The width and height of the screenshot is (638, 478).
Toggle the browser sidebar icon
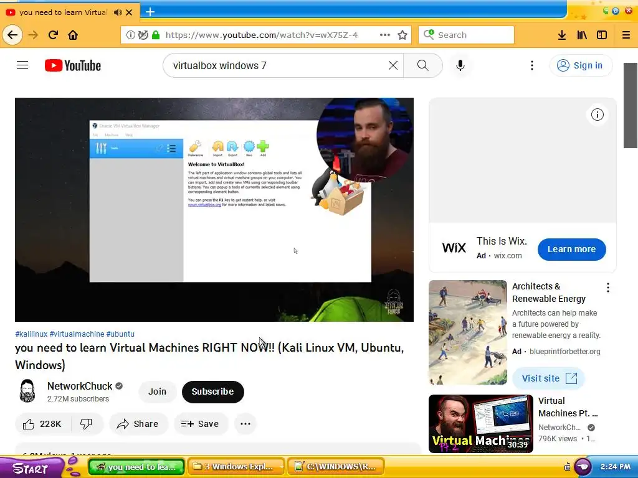point(602,35)
